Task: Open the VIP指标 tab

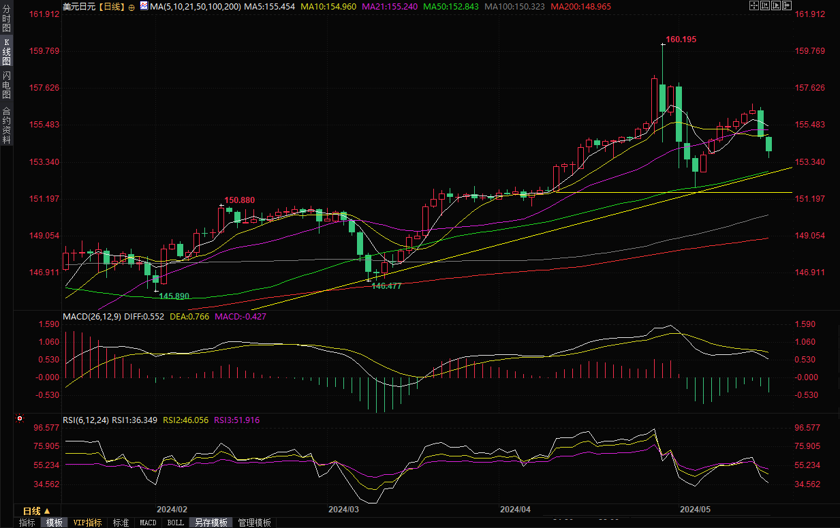Action: pyautogui.click(x=88, y=523)
